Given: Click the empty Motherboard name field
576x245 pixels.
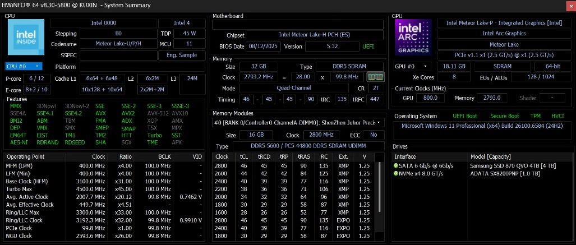Looking at the screenshot, I should tap(298, 25).
